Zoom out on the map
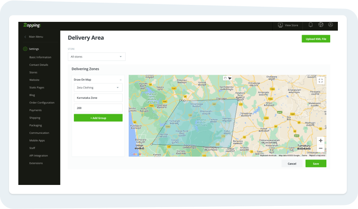Image resolution: width=358 pixels, height=209 pixels. [320, 148]
